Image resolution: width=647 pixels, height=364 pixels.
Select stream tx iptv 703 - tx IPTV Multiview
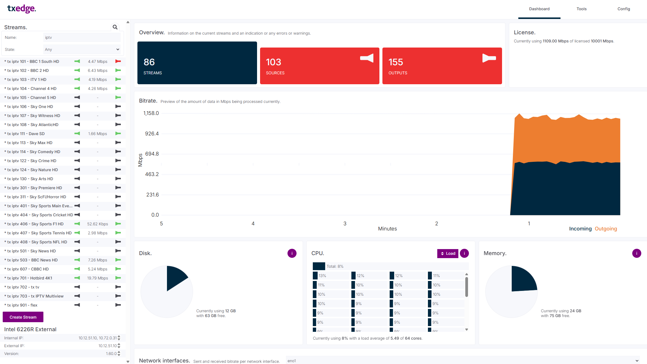tap(34, 296)
